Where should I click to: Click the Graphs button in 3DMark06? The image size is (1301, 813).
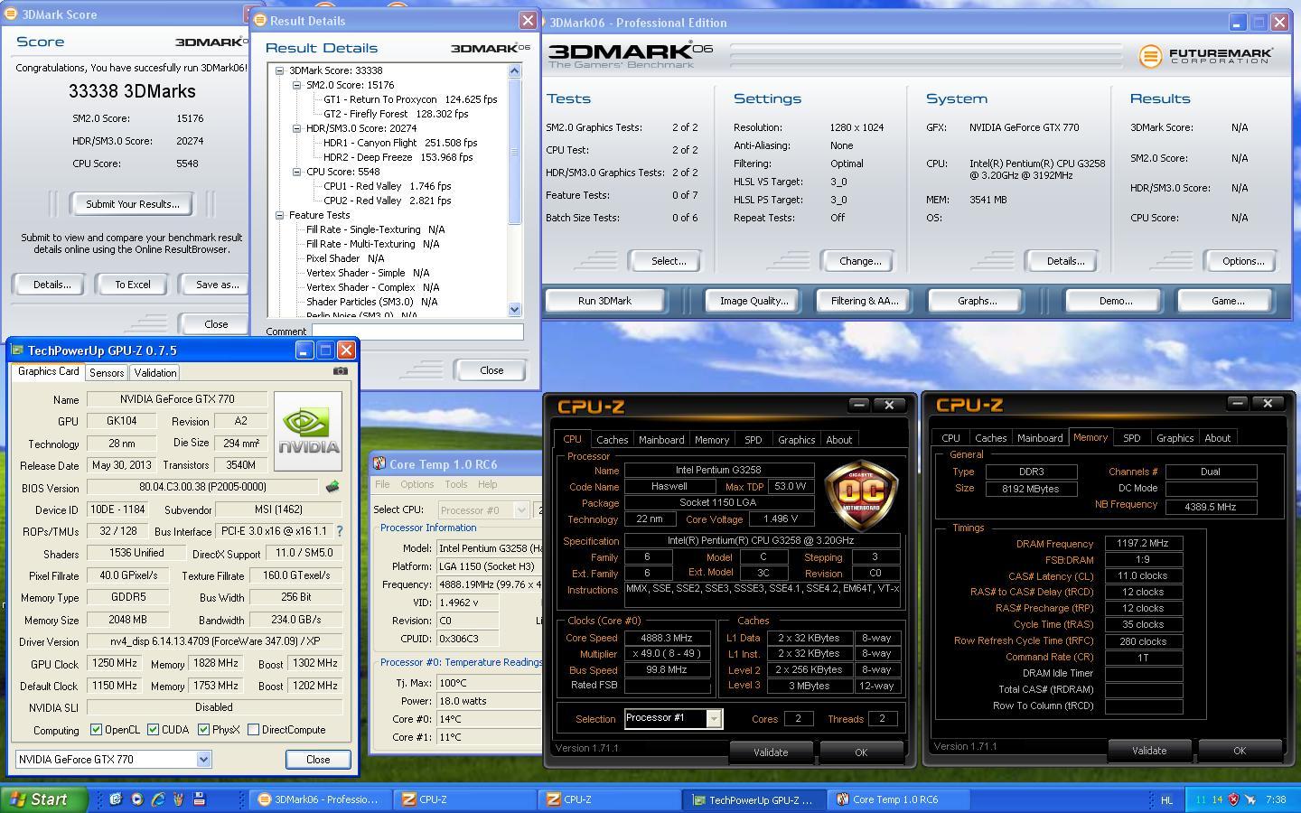point(977,301)
